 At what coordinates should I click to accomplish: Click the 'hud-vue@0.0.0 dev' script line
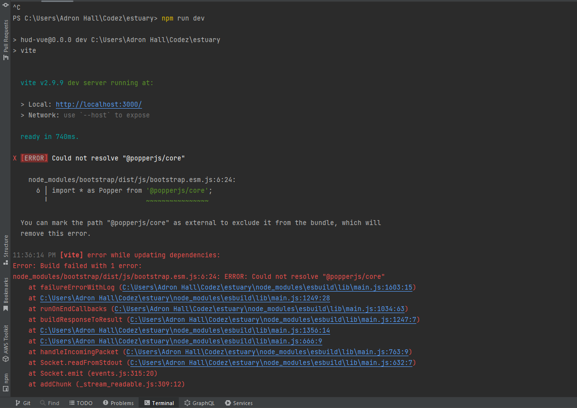click(117, 40)
